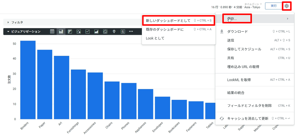Click the Fasteners bar in chart
Screen dimensions: 295x135
click(x=196, y=110)
